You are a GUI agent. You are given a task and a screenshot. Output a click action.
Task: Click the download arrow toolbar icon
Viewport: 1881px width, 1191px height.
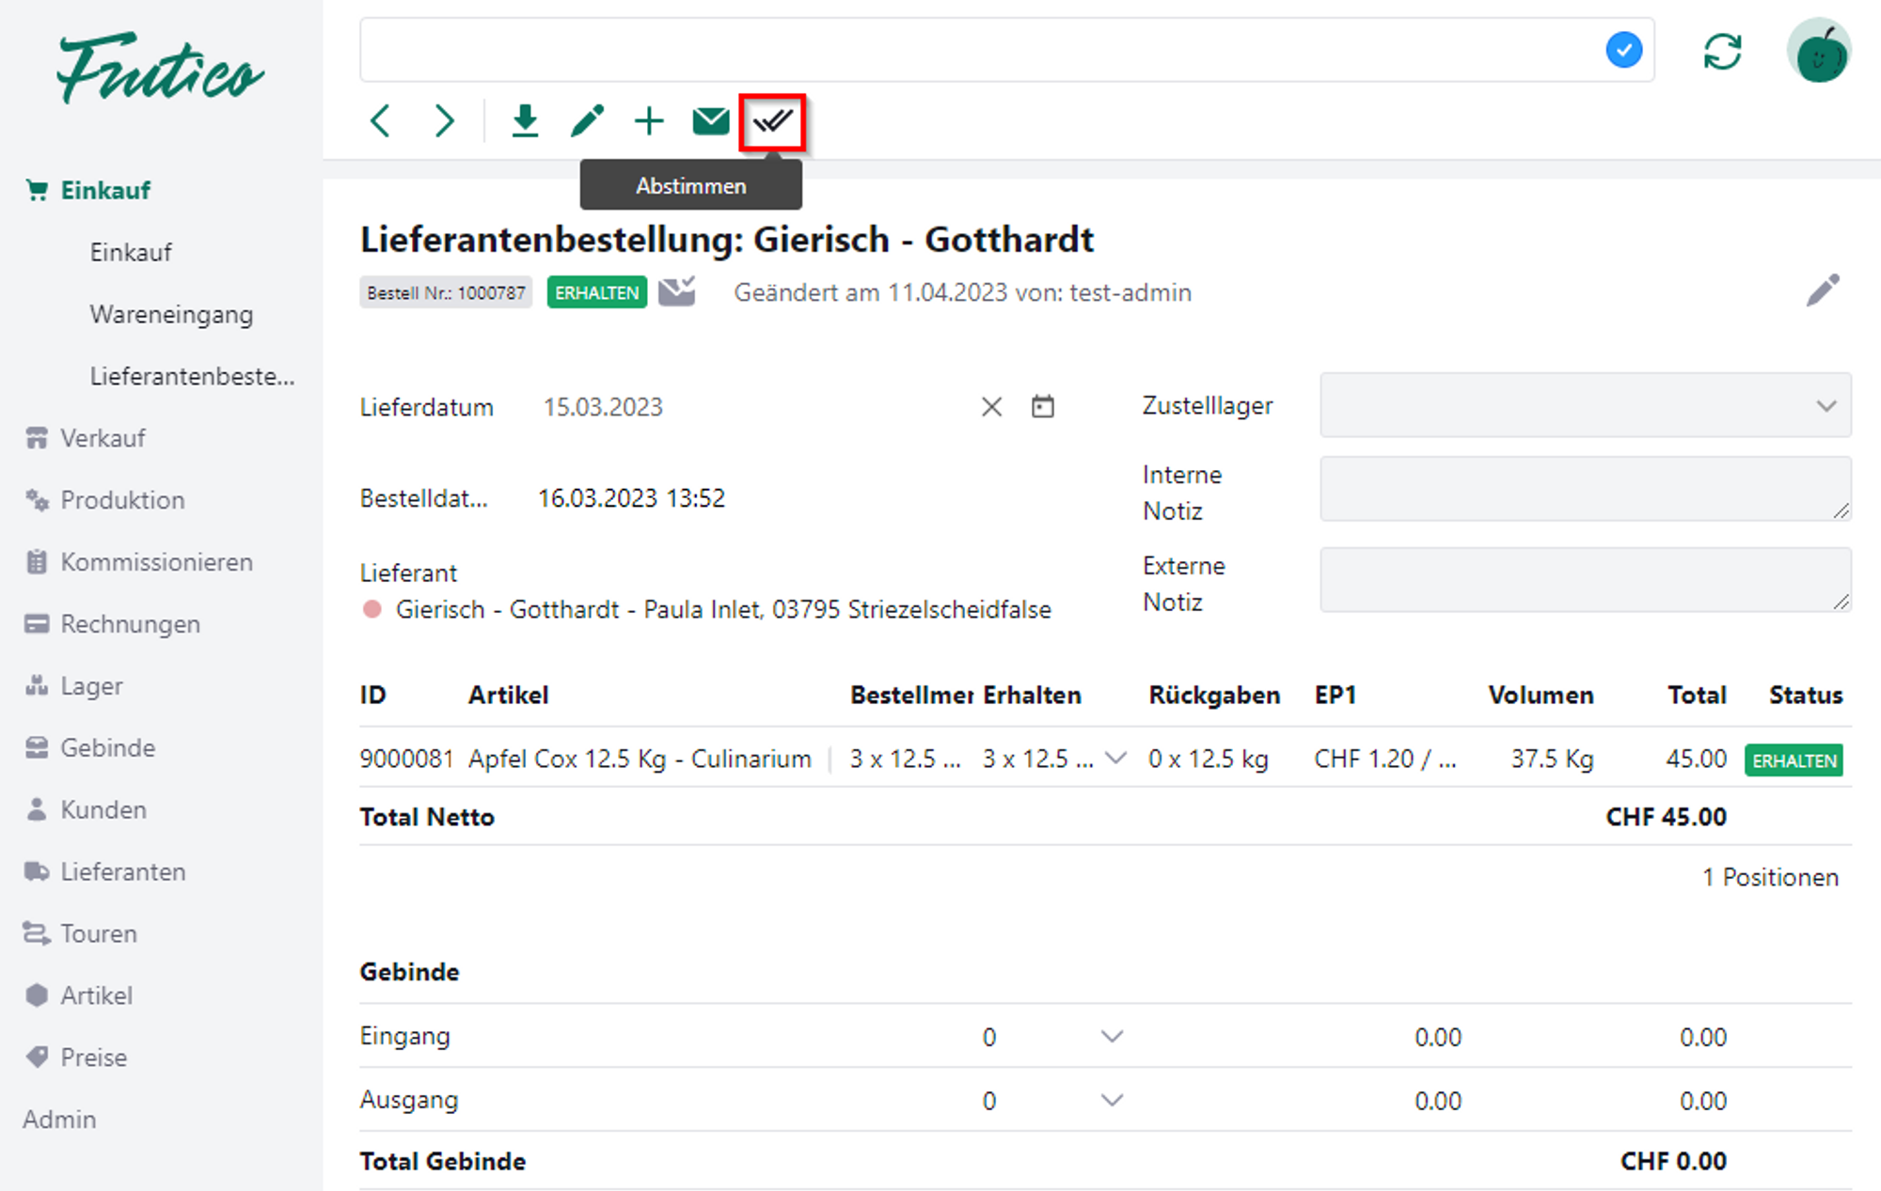pos(525,121)
